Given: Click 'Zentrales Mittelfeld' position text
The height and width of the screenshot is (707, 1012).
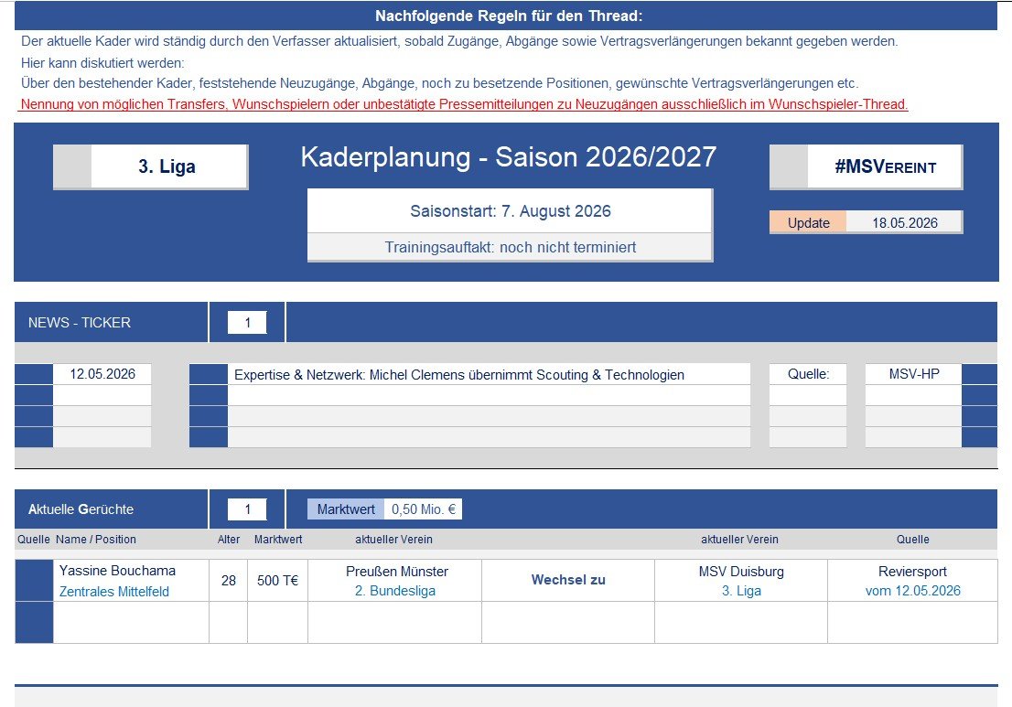Looking at the screenshot, I should 114,591.
